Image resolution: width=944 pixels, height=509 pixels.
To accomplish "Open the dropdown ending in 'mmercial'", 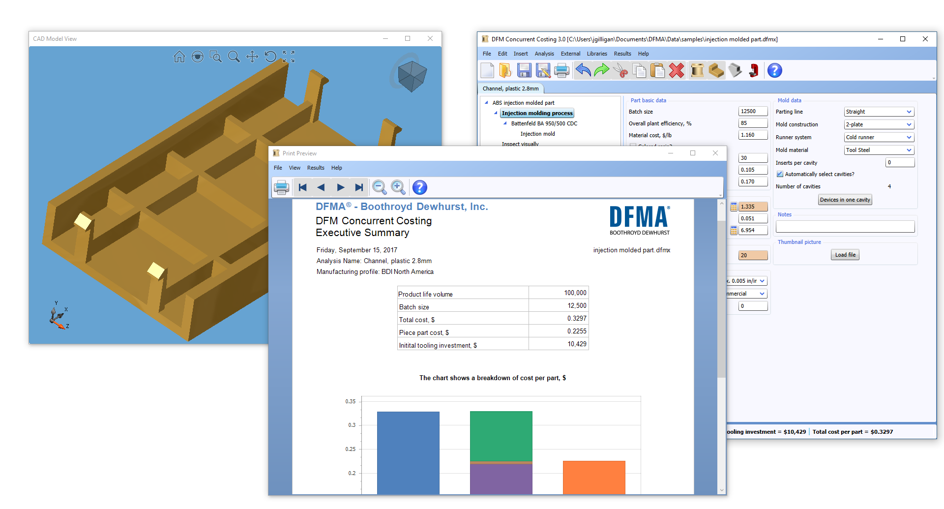I will click(x=762, y=294).
